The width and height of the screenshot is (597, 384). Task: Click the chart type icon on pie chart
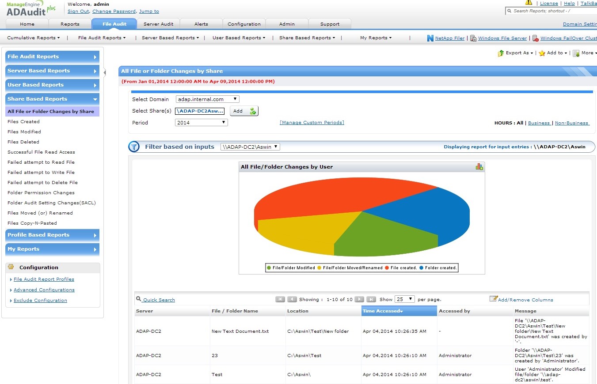click(x=479, y=166)
